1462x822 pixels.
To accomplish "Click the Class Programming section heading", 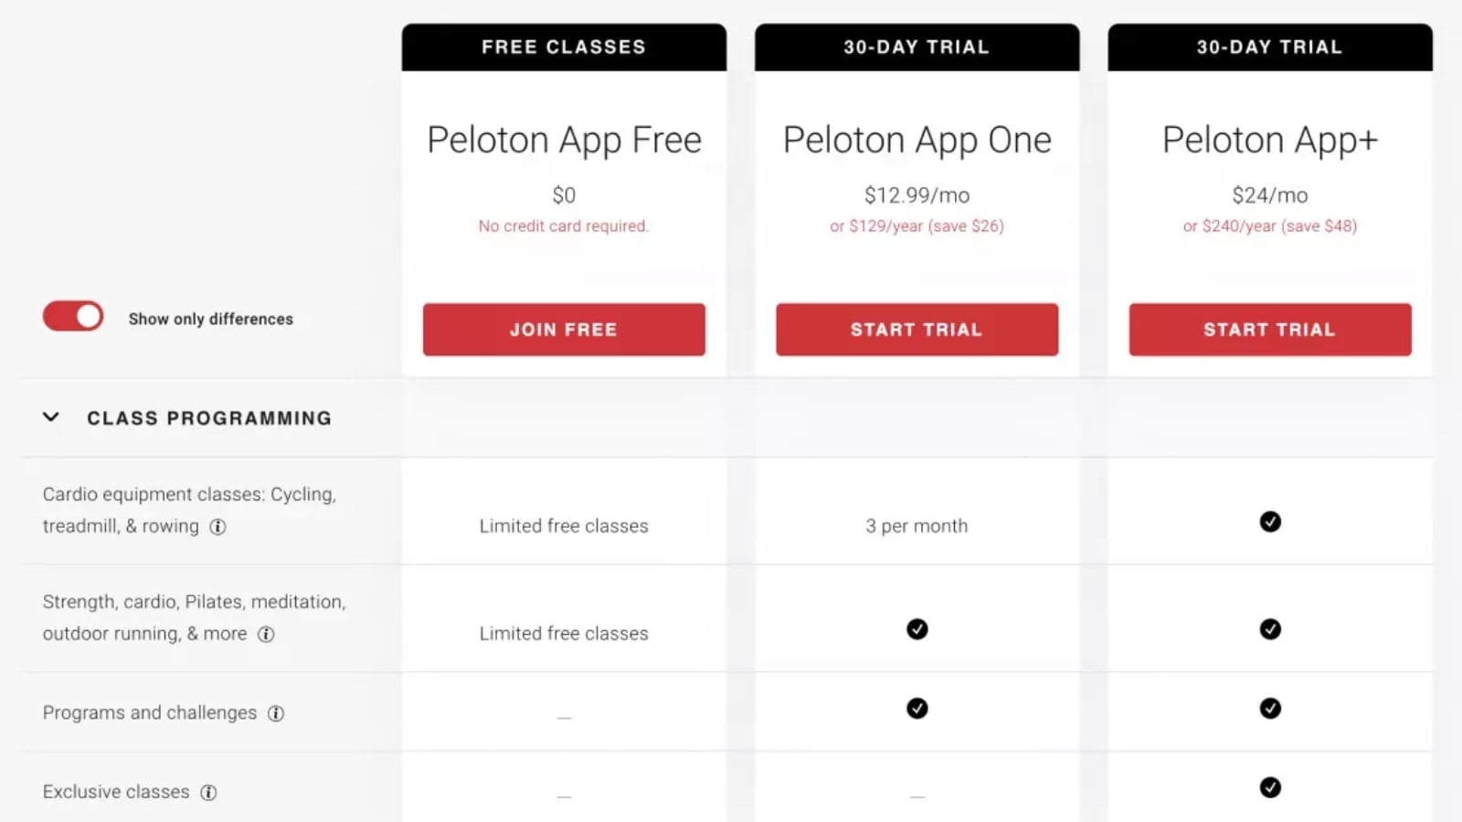I will pyautogui.click(x=209, y=418).
